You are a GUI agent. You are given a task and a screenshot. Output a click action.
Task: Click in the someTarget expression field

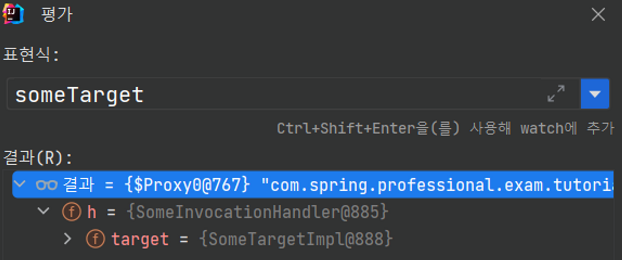274,94
